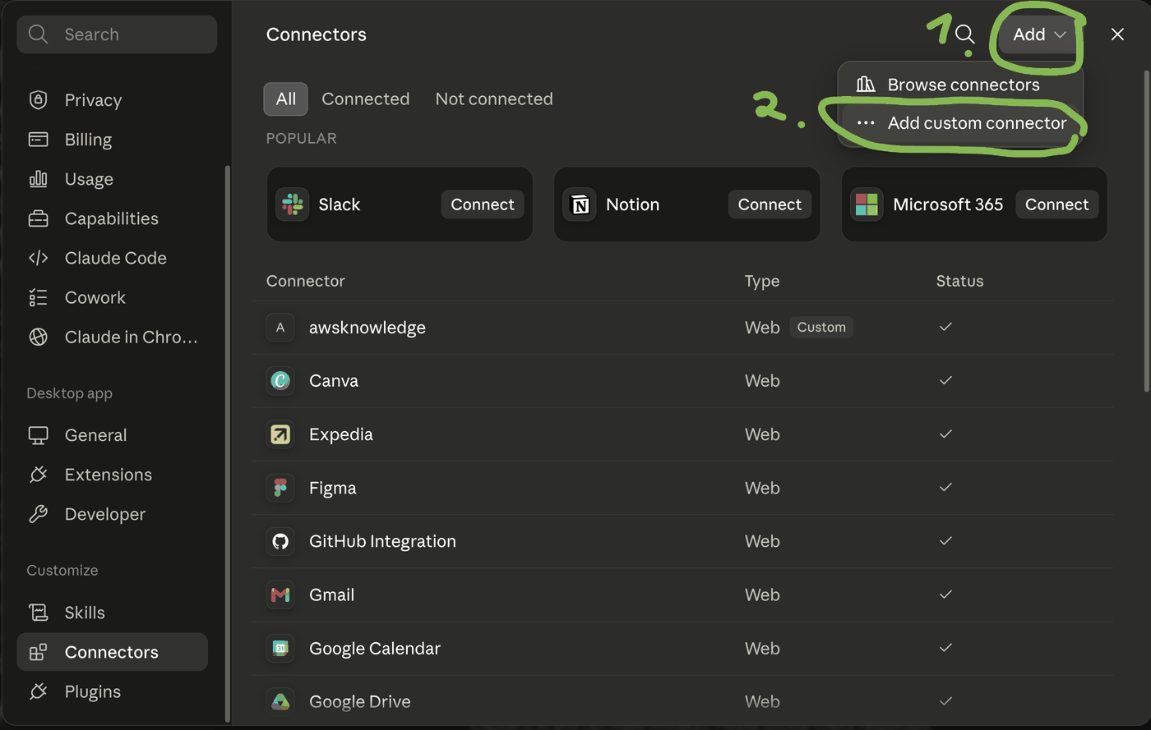This screenshot has height=730, width=1151.
Task: Click the Usage bar chart icon
Action: (x=38, y=179)
